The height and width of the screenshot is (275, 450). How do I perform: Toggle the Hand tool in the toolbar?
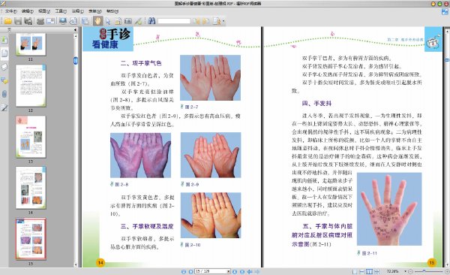[x=97, y=21]
